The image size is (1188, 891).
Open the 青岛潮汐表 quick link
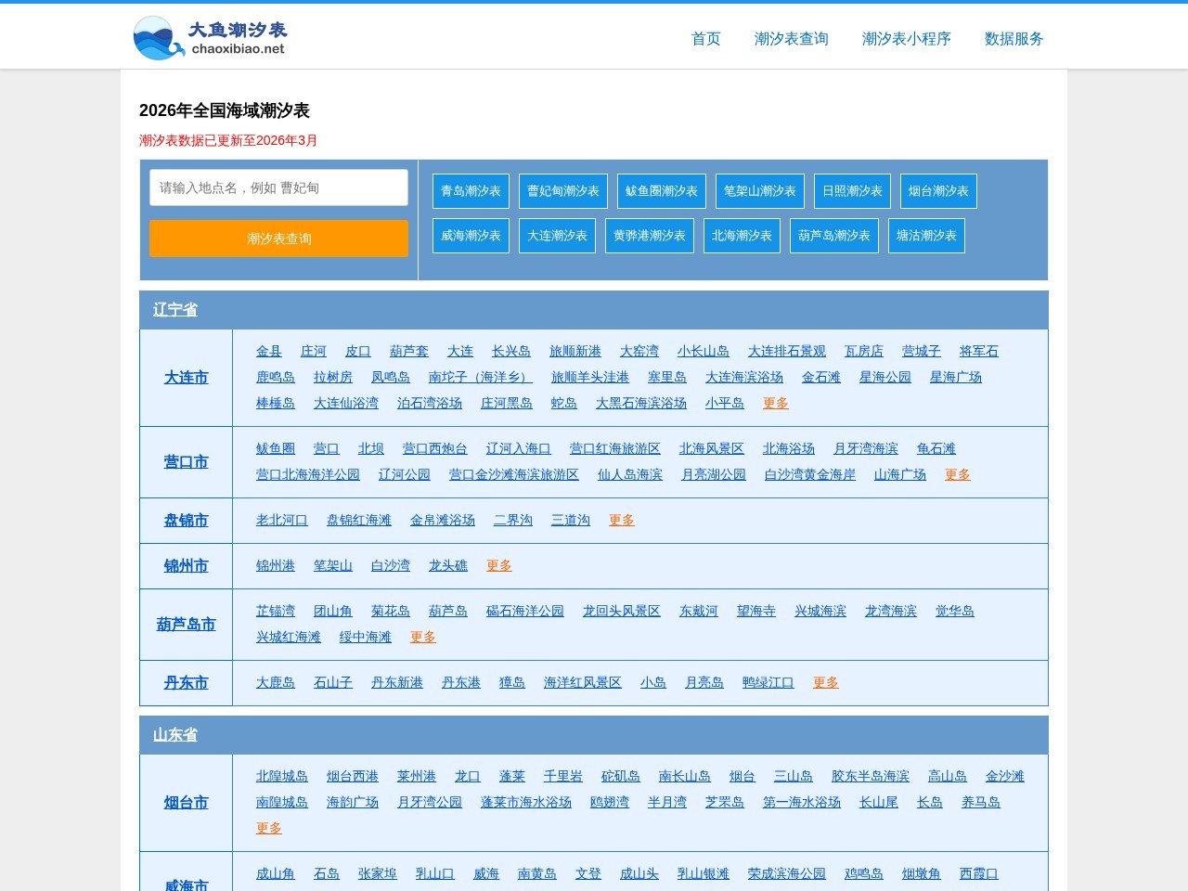click(470, 191)
